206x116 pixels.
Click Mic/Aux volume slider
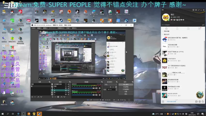[83, 95]
